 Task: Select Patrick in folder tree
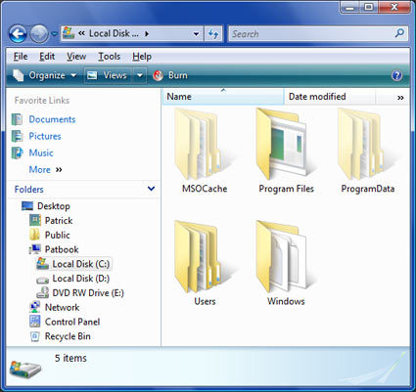[59, 221]
